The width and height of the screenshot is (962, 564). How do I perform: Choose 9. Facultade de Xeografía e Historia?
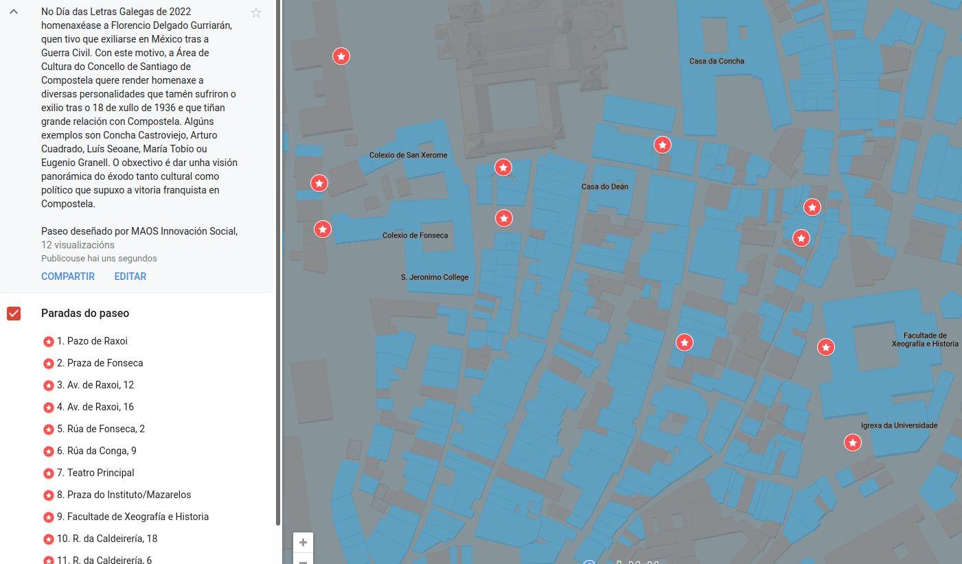pos(133,517)
